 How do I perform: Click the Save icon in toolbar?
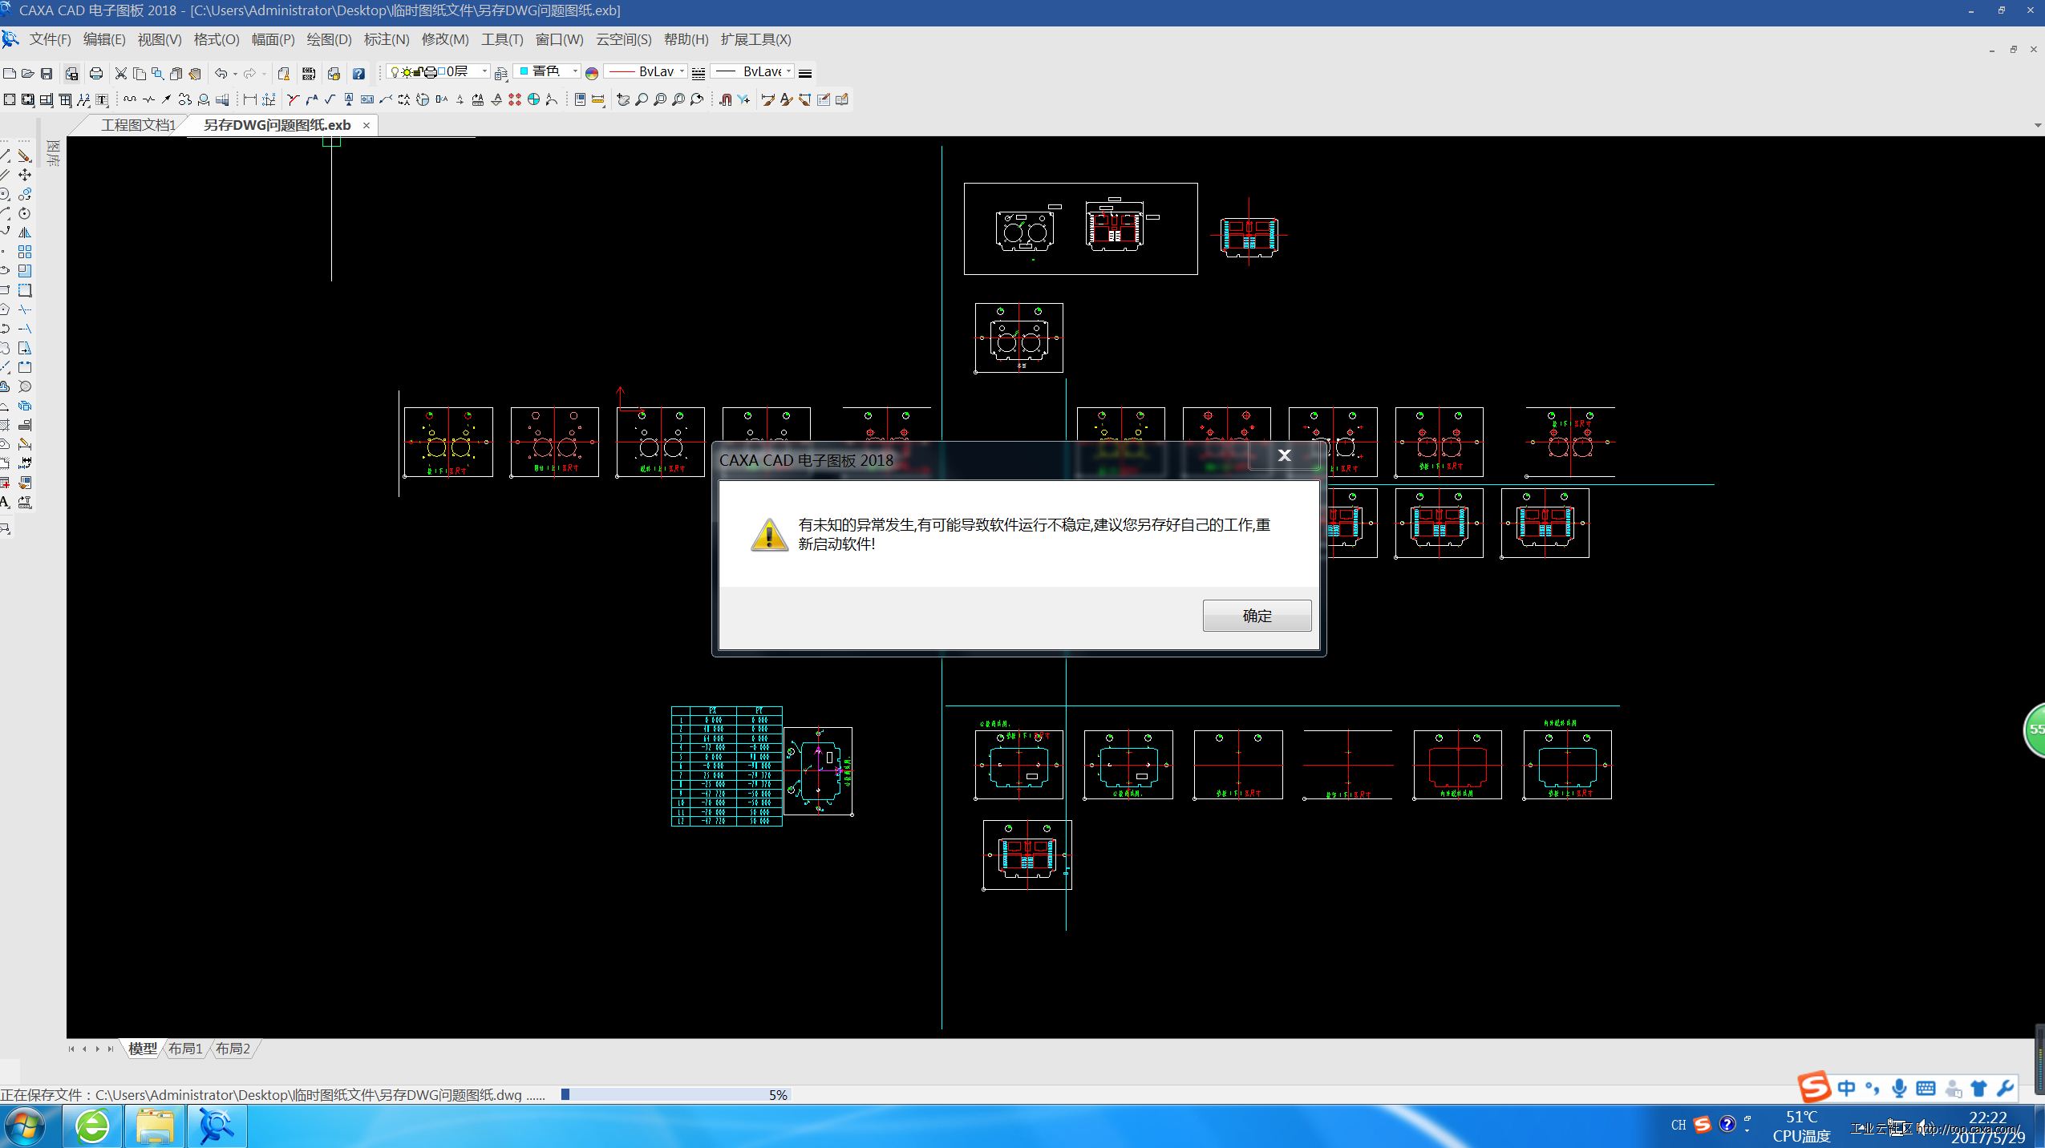click(x=47, y=74)
